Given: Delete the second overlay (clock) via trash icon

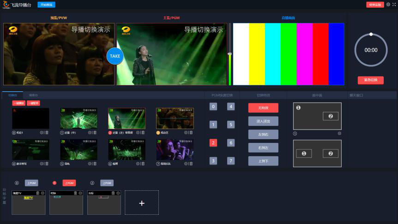Looking at the screenshot, I should click(75, 193).
